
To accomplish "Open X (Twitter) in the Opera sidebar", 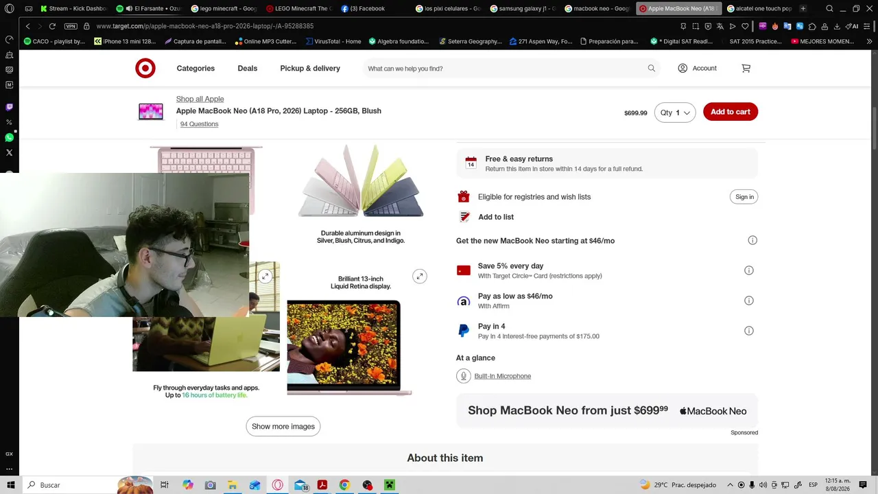I will click(x=9, y=152).
